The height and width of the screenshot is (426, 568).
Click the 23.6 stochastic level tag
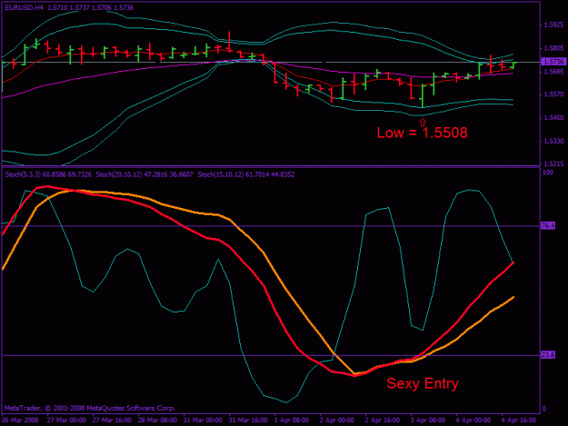point(548,355)
